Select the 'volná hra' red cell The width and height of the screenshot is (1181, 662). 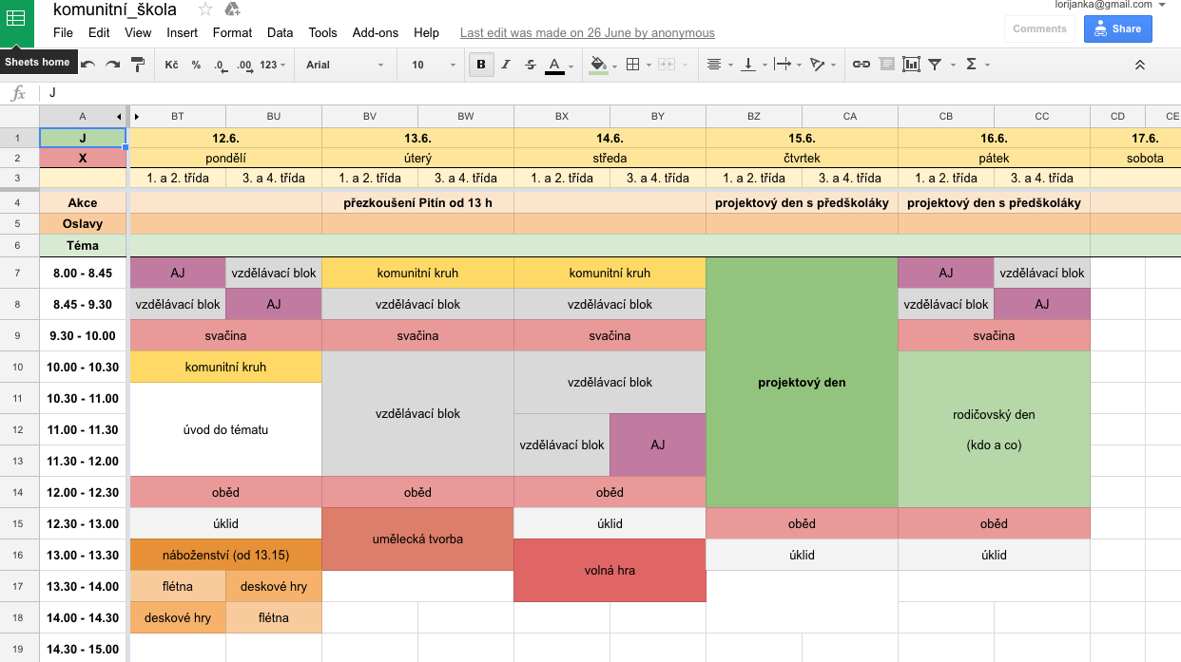(x=610, y=570)
